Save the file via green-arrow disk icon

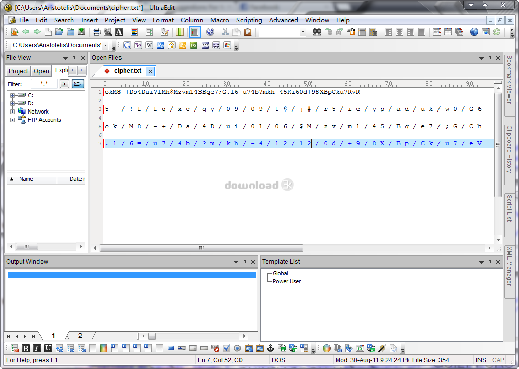[x=82, y=32]
